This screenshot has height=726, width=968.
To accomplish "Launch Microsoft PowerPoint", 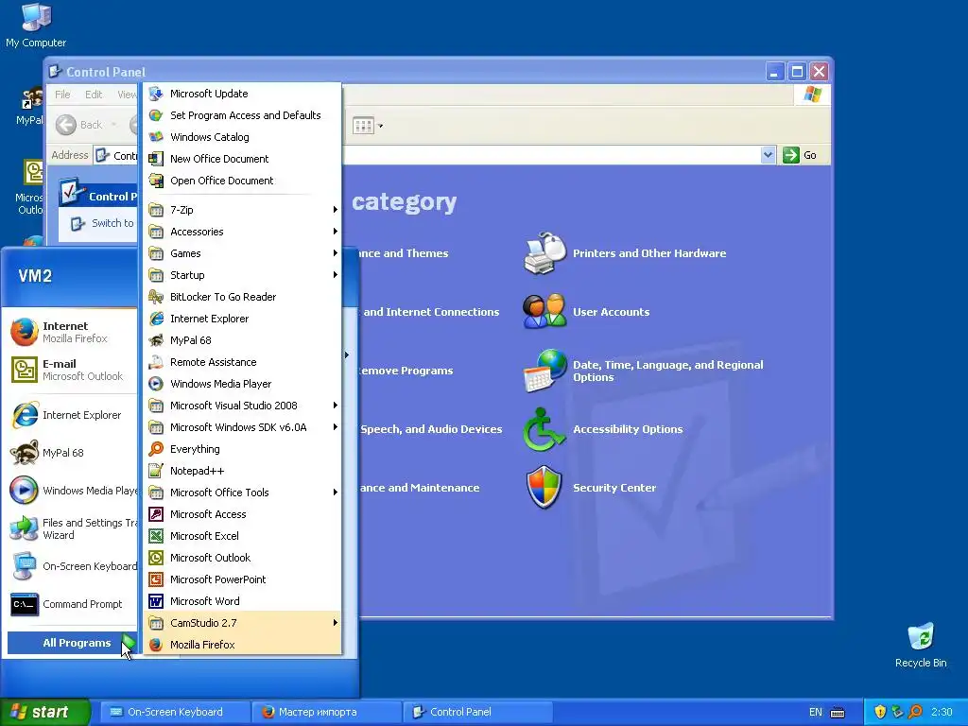I will click(x=243, y=579).
